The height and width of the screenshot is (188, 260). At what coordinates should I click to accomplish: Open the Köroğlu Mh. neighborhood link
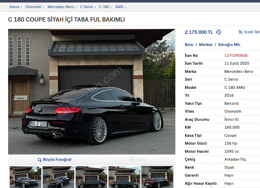point(230,44)
